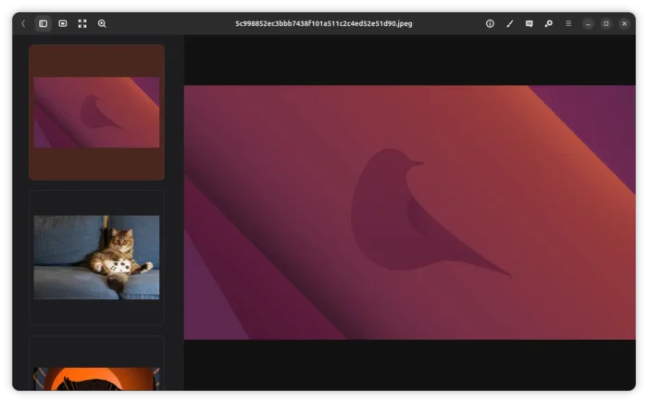Select the cat on sofa thumbnail
This screenshot has width=648, height=403.
click(96, 257)
